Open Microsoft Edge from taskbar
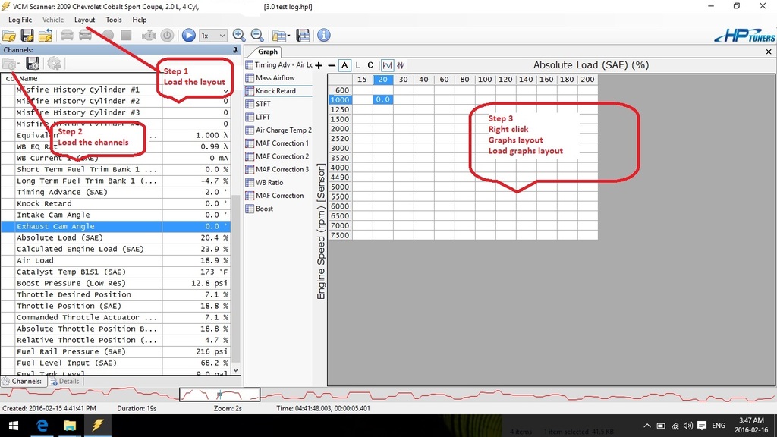The width and height of the screenshot is (777, 437). coord(42,426)
